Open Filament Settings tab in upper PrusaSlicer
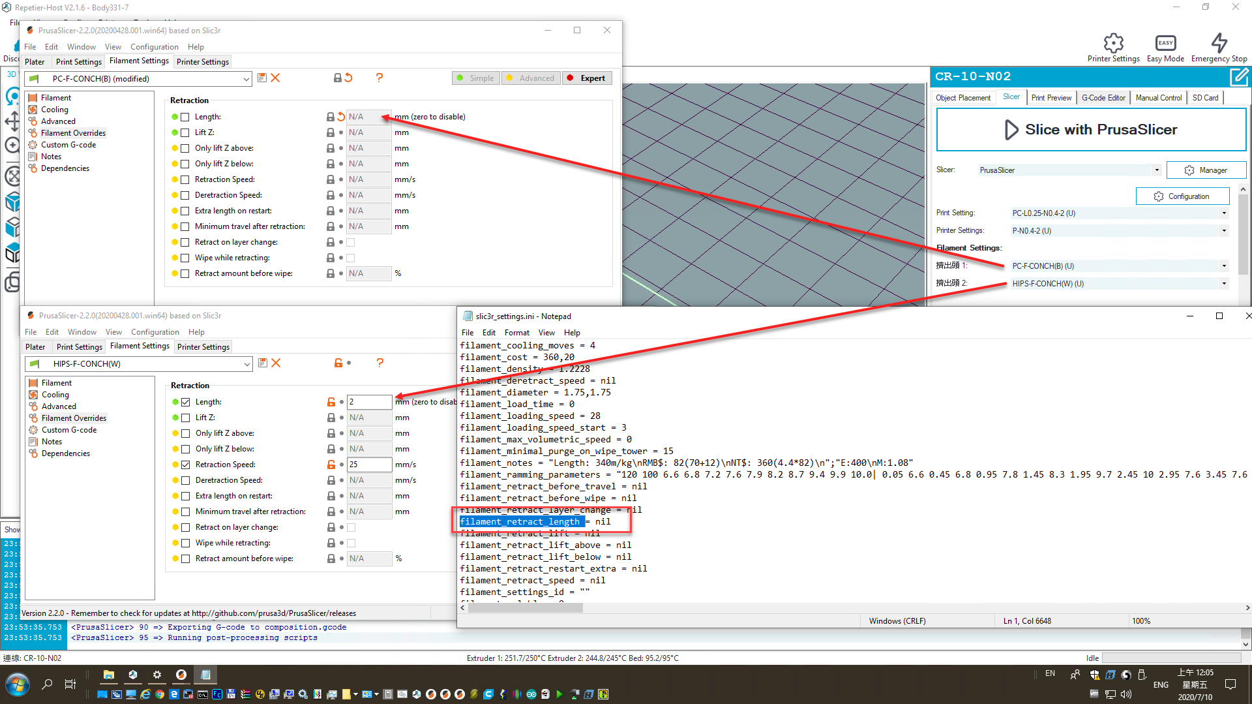This screenshot has width=1252, height=704. 139,61
